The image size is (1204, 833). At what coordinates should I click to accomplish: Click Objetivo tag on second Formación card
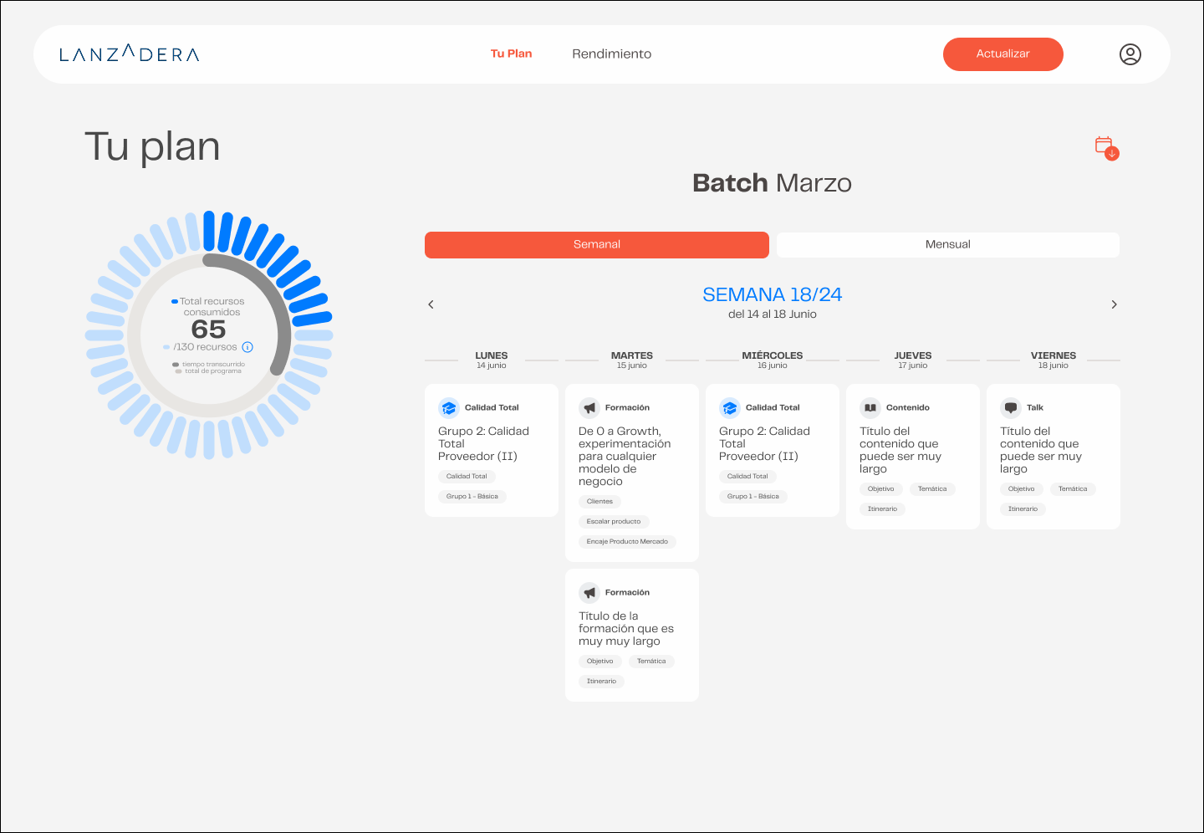coord(600,662)
